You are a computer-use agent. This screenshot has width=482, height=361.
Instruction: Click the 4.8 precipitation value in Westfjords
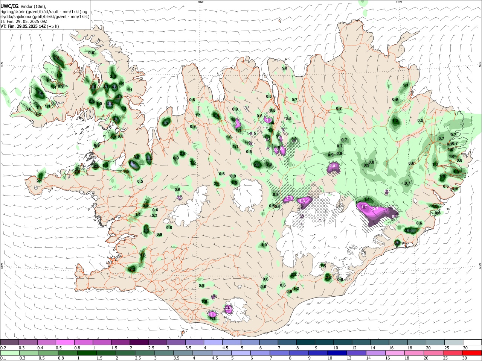(115, 86)
